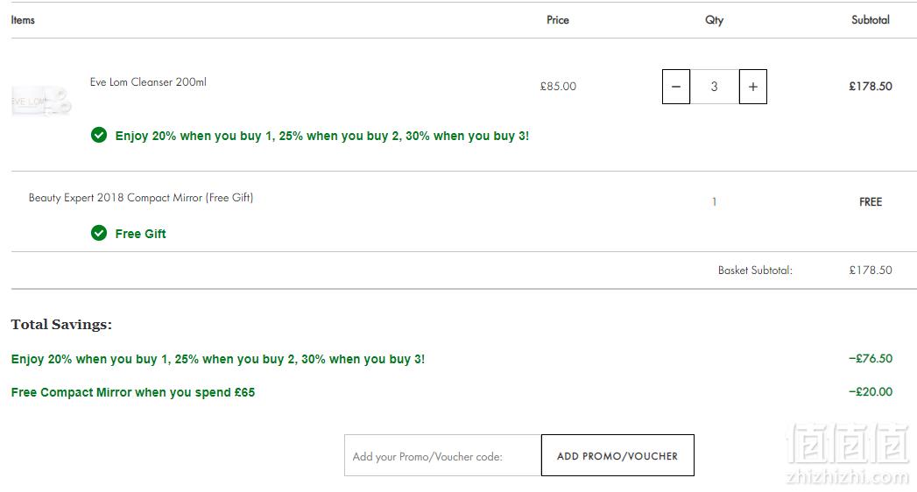Click the Basket Subtotal label

tap(755, 270)
